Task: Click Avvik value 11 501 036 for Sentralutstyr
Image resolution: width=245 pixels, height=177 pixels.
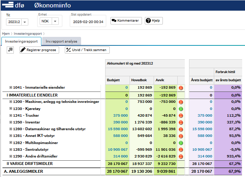Action: pyautogui.click(x=165, y=149)
